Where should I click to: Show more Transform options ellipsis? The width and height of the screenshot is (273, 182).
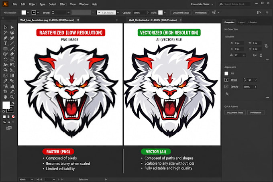pyautogui.click(x=267, y=60)
